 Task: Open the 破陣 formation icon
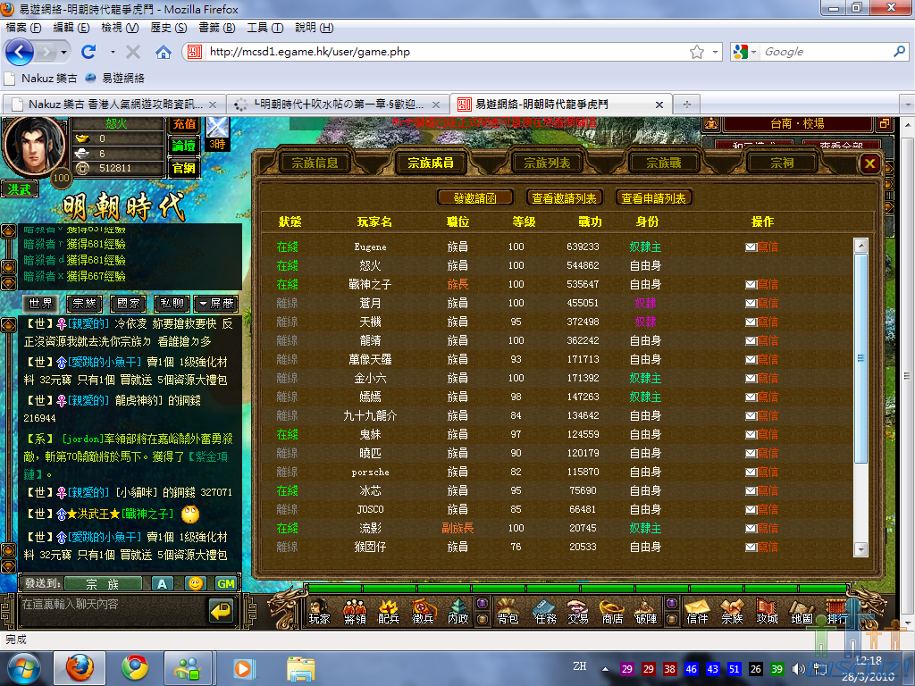pyautogui.click(x=646, y=611)
